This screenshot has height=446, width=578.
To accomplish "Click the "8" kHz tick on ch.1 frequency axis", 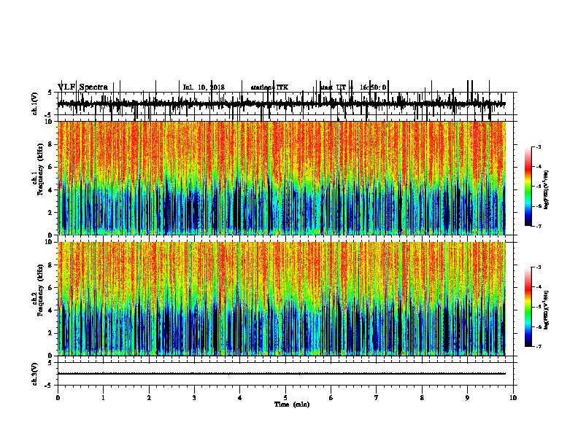I will (50, 144).
